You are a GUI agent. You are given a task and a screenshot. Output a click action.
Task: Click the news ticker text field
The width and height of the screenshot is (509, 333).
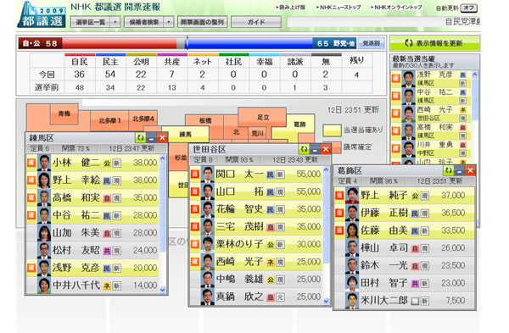pos(383,22)
